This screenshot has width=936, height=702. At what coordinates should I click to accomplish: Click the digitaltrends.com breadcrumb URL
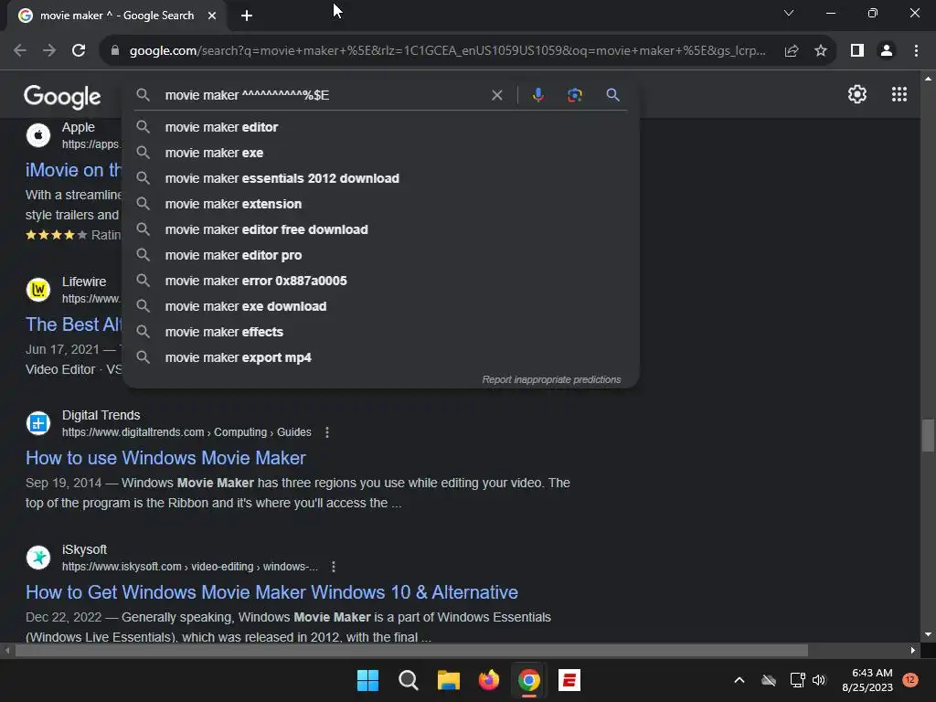pos(186,432)
